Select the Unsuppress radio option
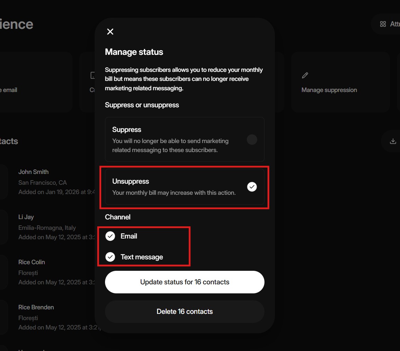This screenshot has height=351, width=400. (x=252, y=187)
